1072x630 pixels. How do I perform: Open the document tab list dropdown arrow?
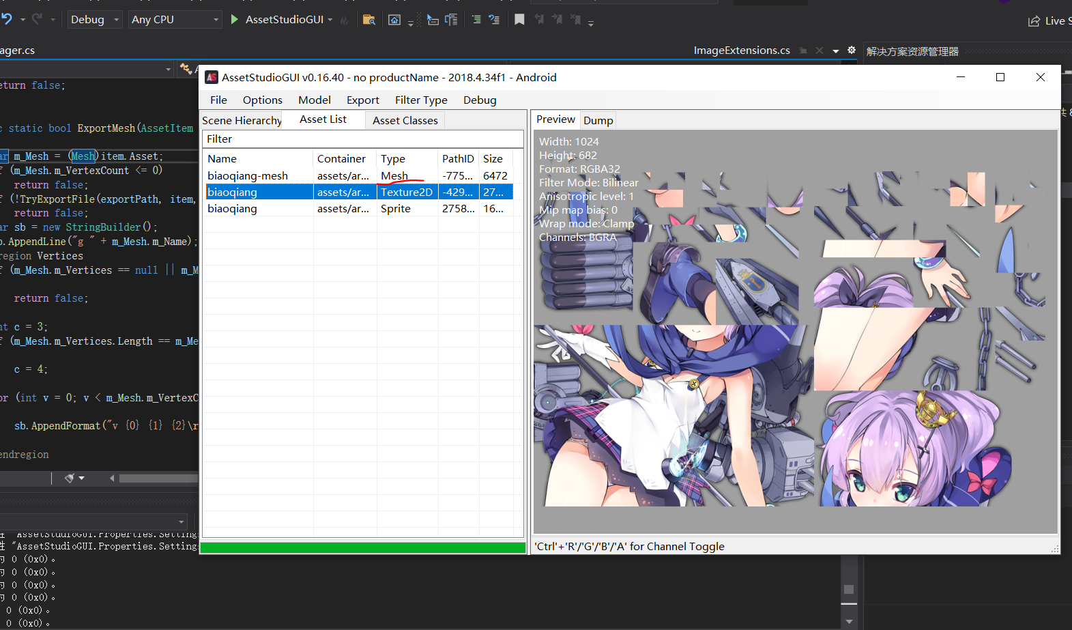[836, 51]
